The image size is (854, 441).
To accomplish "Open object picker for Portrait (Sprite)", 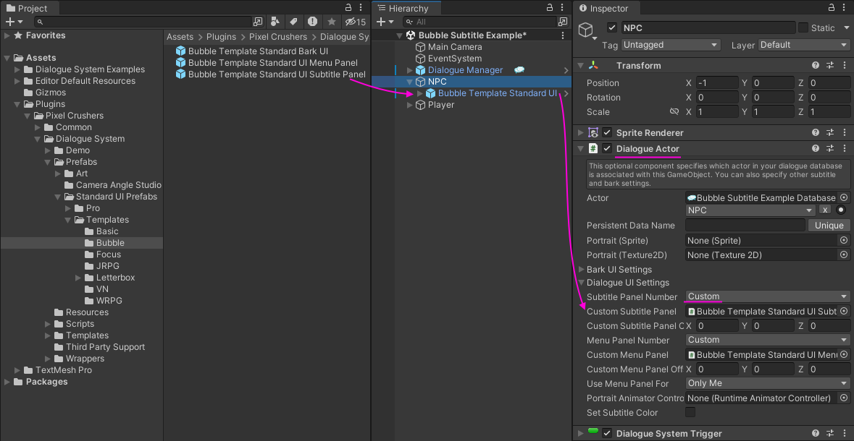I will [844, 240].
